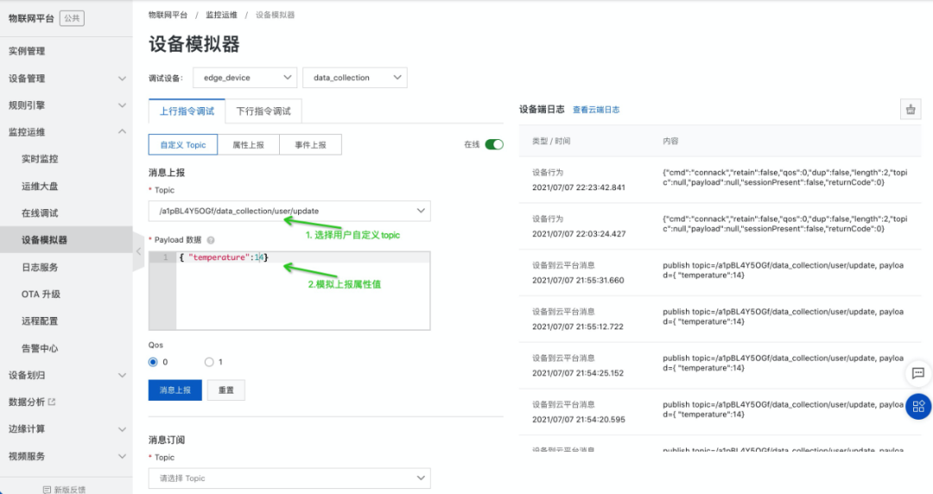Click the 物联网平台 sidebar title
Screen dimensions: 933x494
pos(32,18)
